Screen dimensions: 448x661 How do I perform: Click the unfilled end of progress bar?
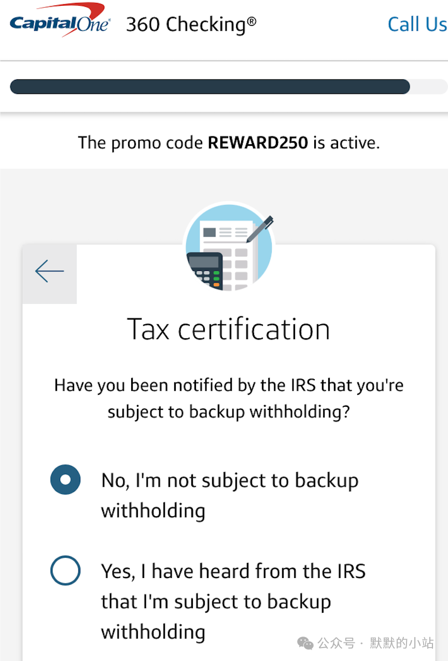point(429,87)
